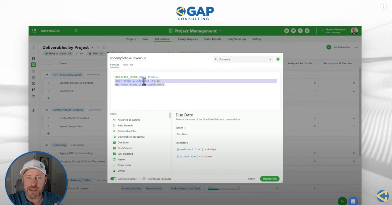
Task: Check the select-all checkbox by Name
Action: (x=48, y=63)
